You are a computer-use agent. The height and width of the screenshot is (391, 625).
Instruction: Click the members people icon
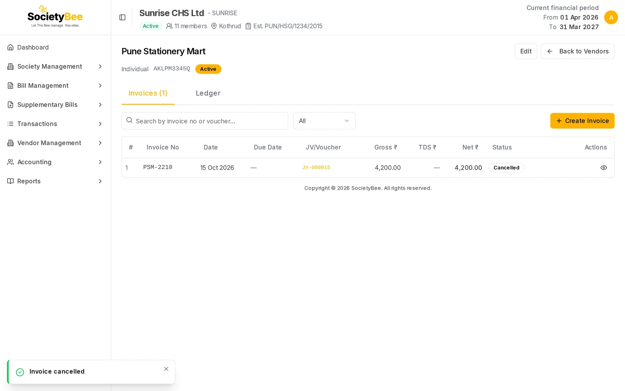(169, 26)
